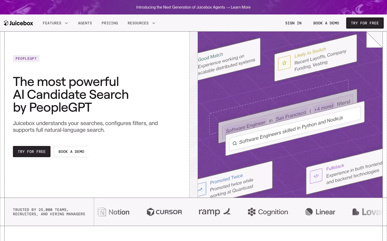Click the Cognition logo

268,212
